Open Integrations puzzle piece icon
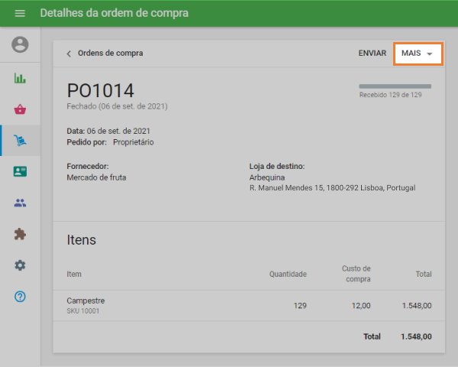Screen dimensions: 458x367 (20, 234)
